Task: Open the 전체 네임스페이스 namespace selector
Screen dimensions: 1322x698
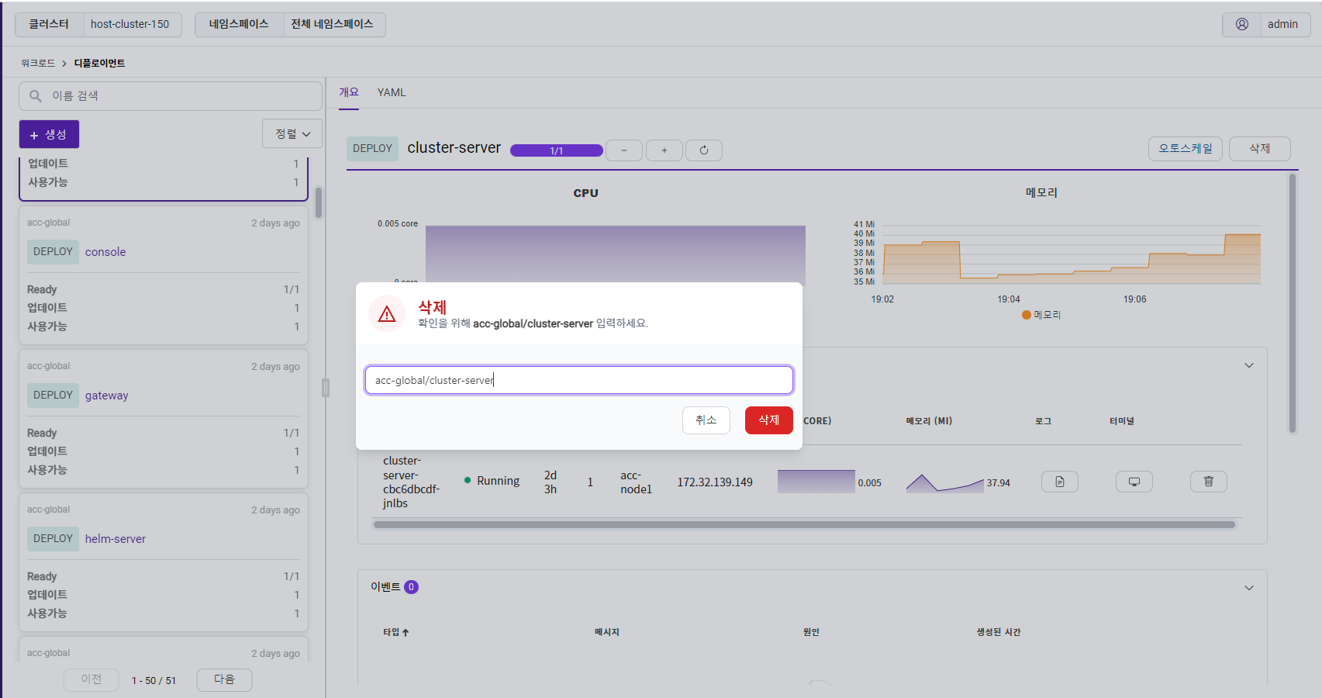Action: (333, 24)
